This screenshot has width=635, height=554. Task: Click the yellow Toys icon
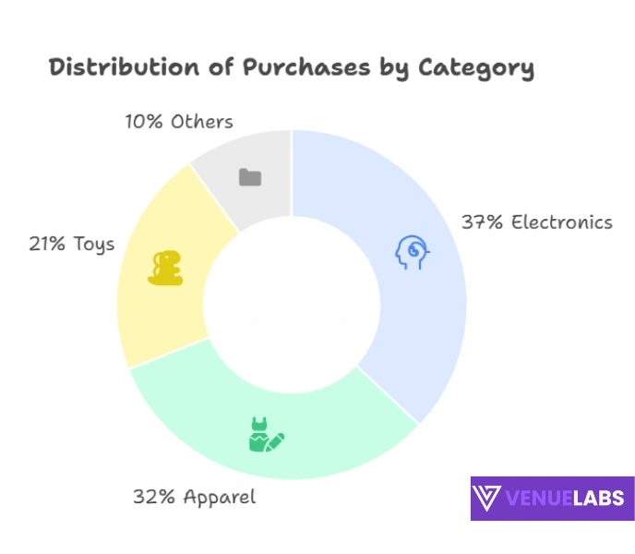[x=168, y=268]
